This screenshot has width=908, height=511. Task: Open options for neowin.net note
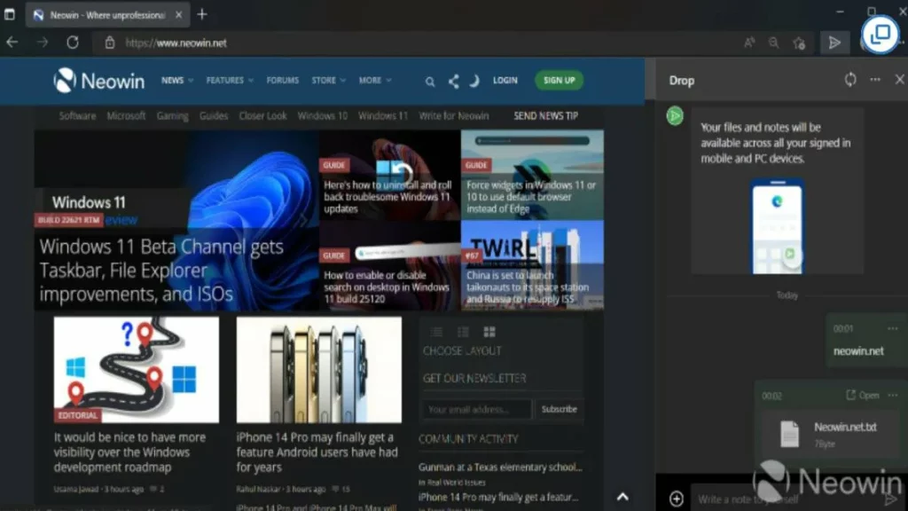[892, 328]
